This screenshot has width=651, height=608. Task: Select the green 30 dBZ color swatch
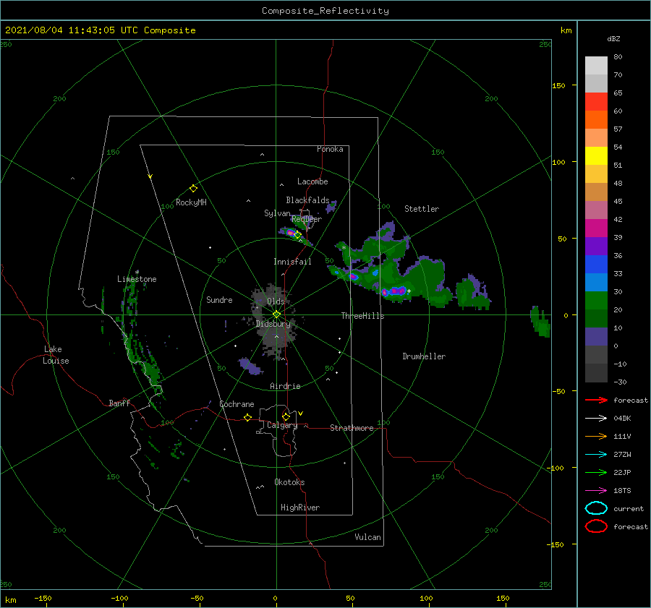tap(596, 300)
